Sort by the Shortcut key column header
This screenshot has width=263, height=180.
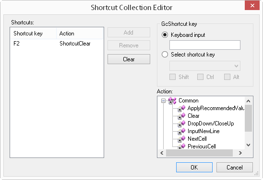[34, 34]
